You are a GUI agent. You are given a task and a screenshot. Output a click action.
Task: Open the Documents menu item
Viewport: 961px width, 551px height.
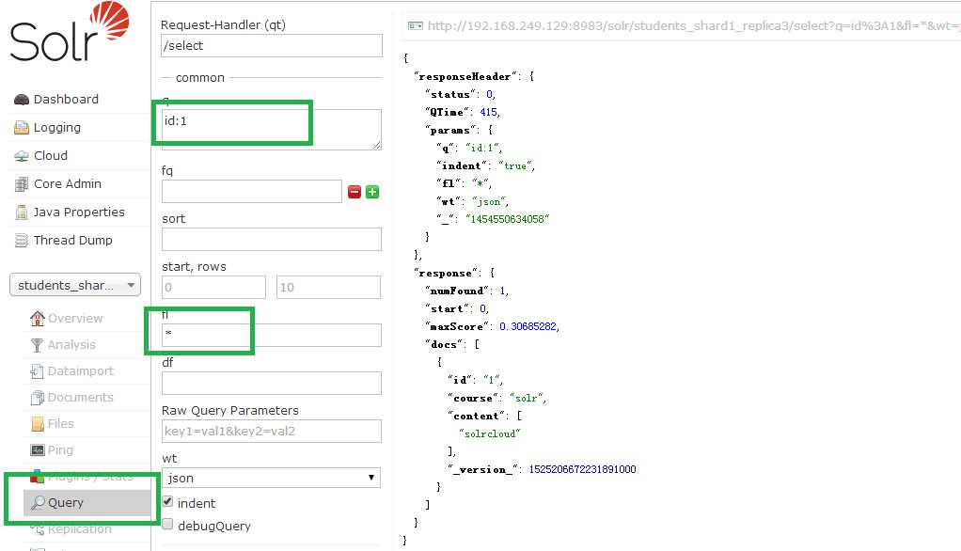(80, 398)
